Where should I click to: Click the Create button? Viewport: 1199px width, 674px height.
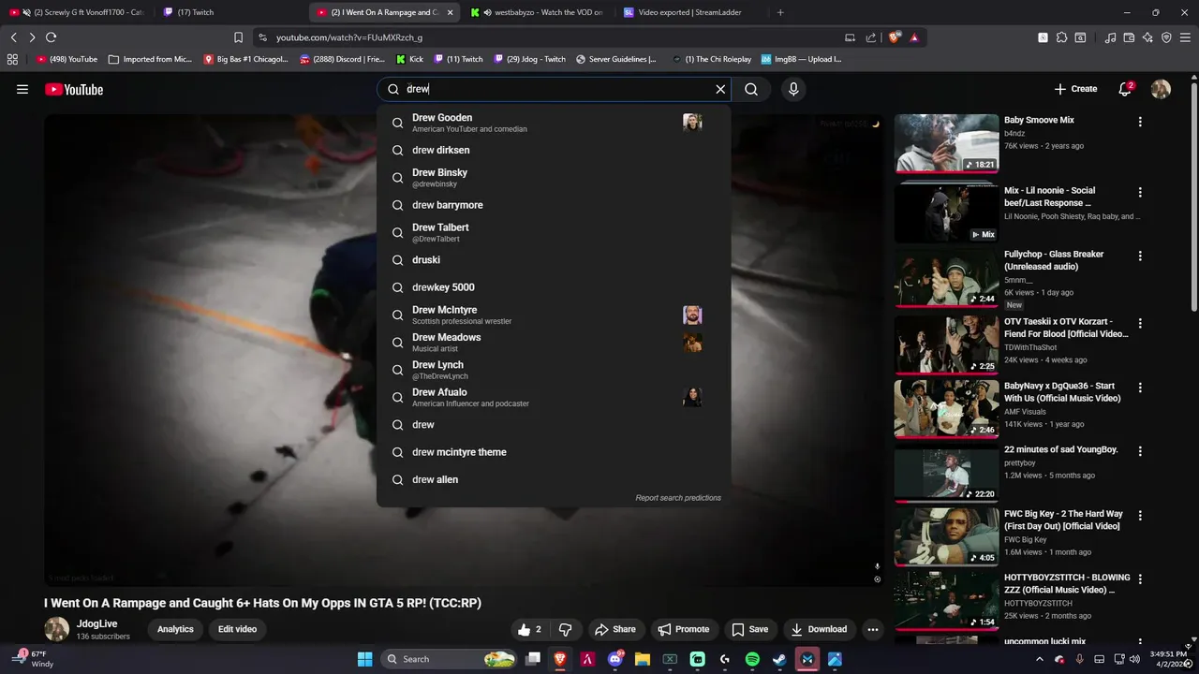pyautogui.click(x=1075, y=89)
